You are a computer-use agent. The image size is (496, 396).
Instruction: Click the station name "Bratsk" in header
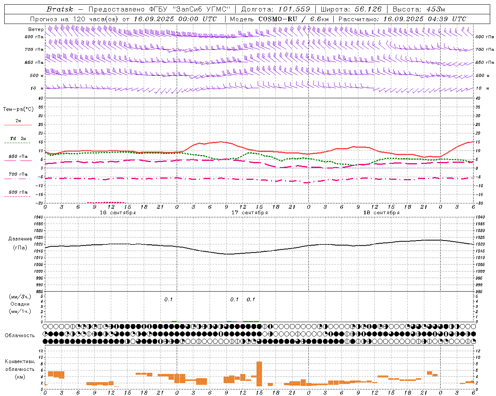(60, 9)
